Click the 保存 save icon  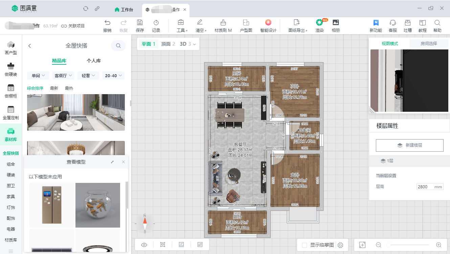pos(140,23)
